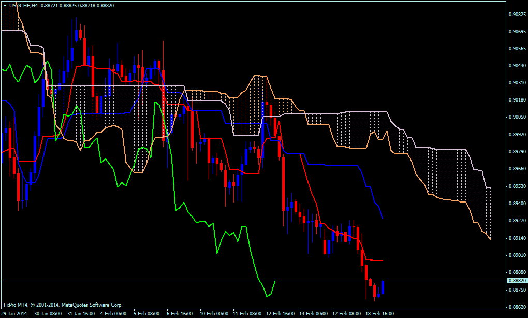528x318 pixels.
Task: Click the 0.90180 price scale label
Action: (517, 100)
